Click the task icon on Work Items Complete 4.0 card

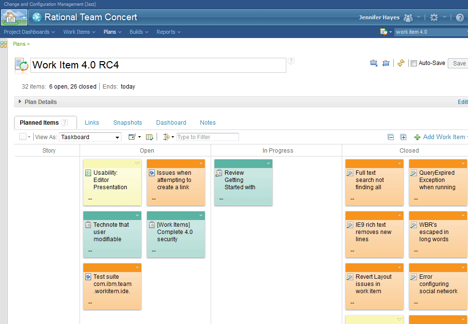152,224
